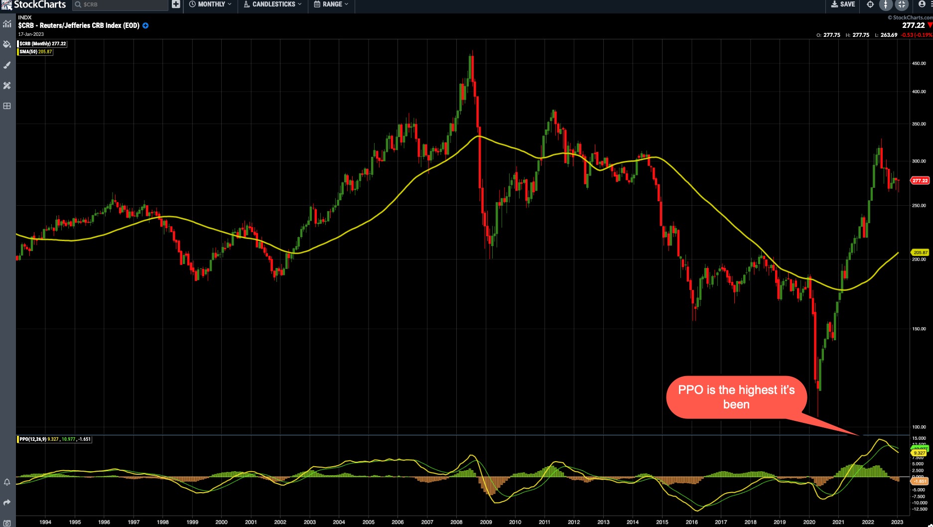Toggle the crosshair cursor mode

pyautogui.click(x=870, y=4)
